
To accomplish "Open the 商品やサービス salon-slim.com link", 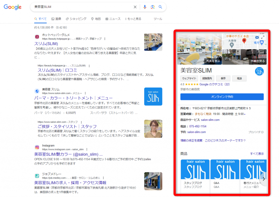I will (210, 120).
